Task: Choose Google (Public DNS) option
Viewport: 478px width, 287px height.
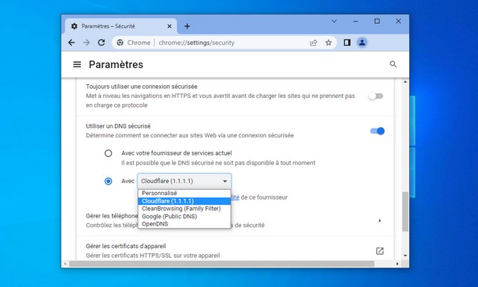Action: click(x=184, y=216)
